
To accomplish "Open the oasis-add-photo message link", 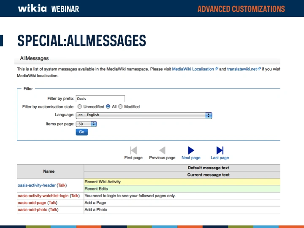I will click(33, 209).
